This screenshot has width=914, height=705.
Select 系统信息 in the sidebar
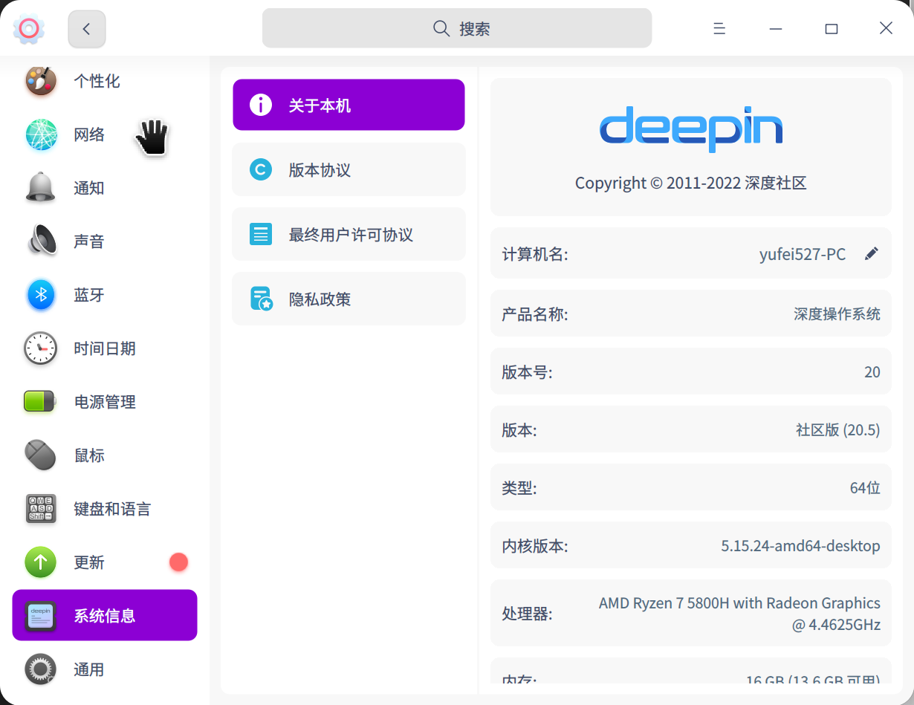click(x=105, y=615)
